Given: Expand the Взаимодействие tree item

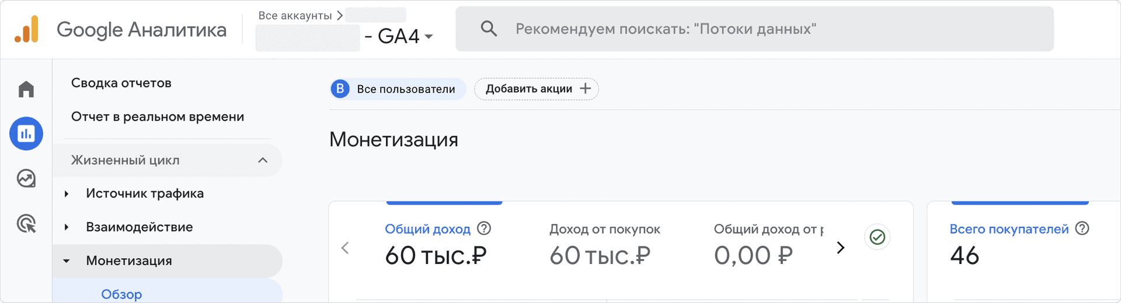Looking at the screenshot, I should coord(67,227).
